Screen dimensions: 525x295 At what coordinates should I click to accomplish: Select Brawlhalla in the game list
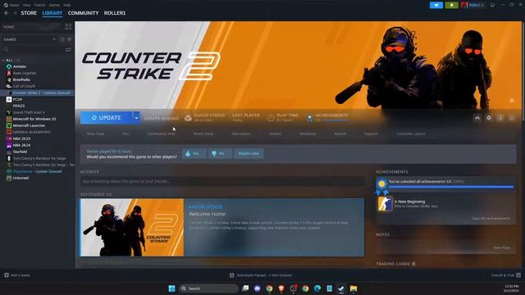click(x=21, y=79)
